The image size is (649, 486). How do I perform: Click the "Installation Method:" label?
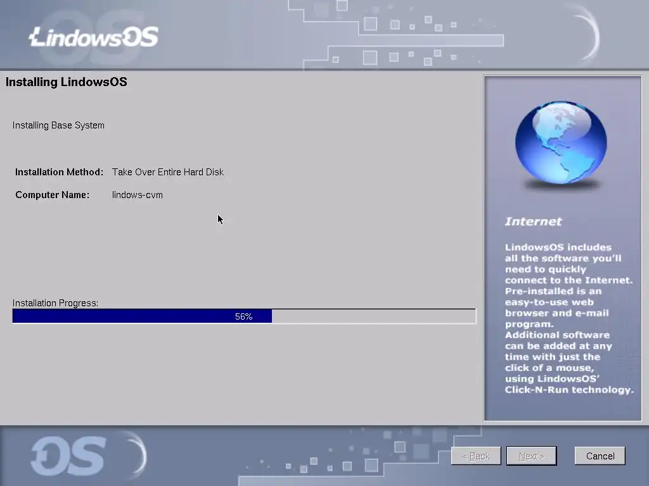pyautogui.click(x=59, y=172)
